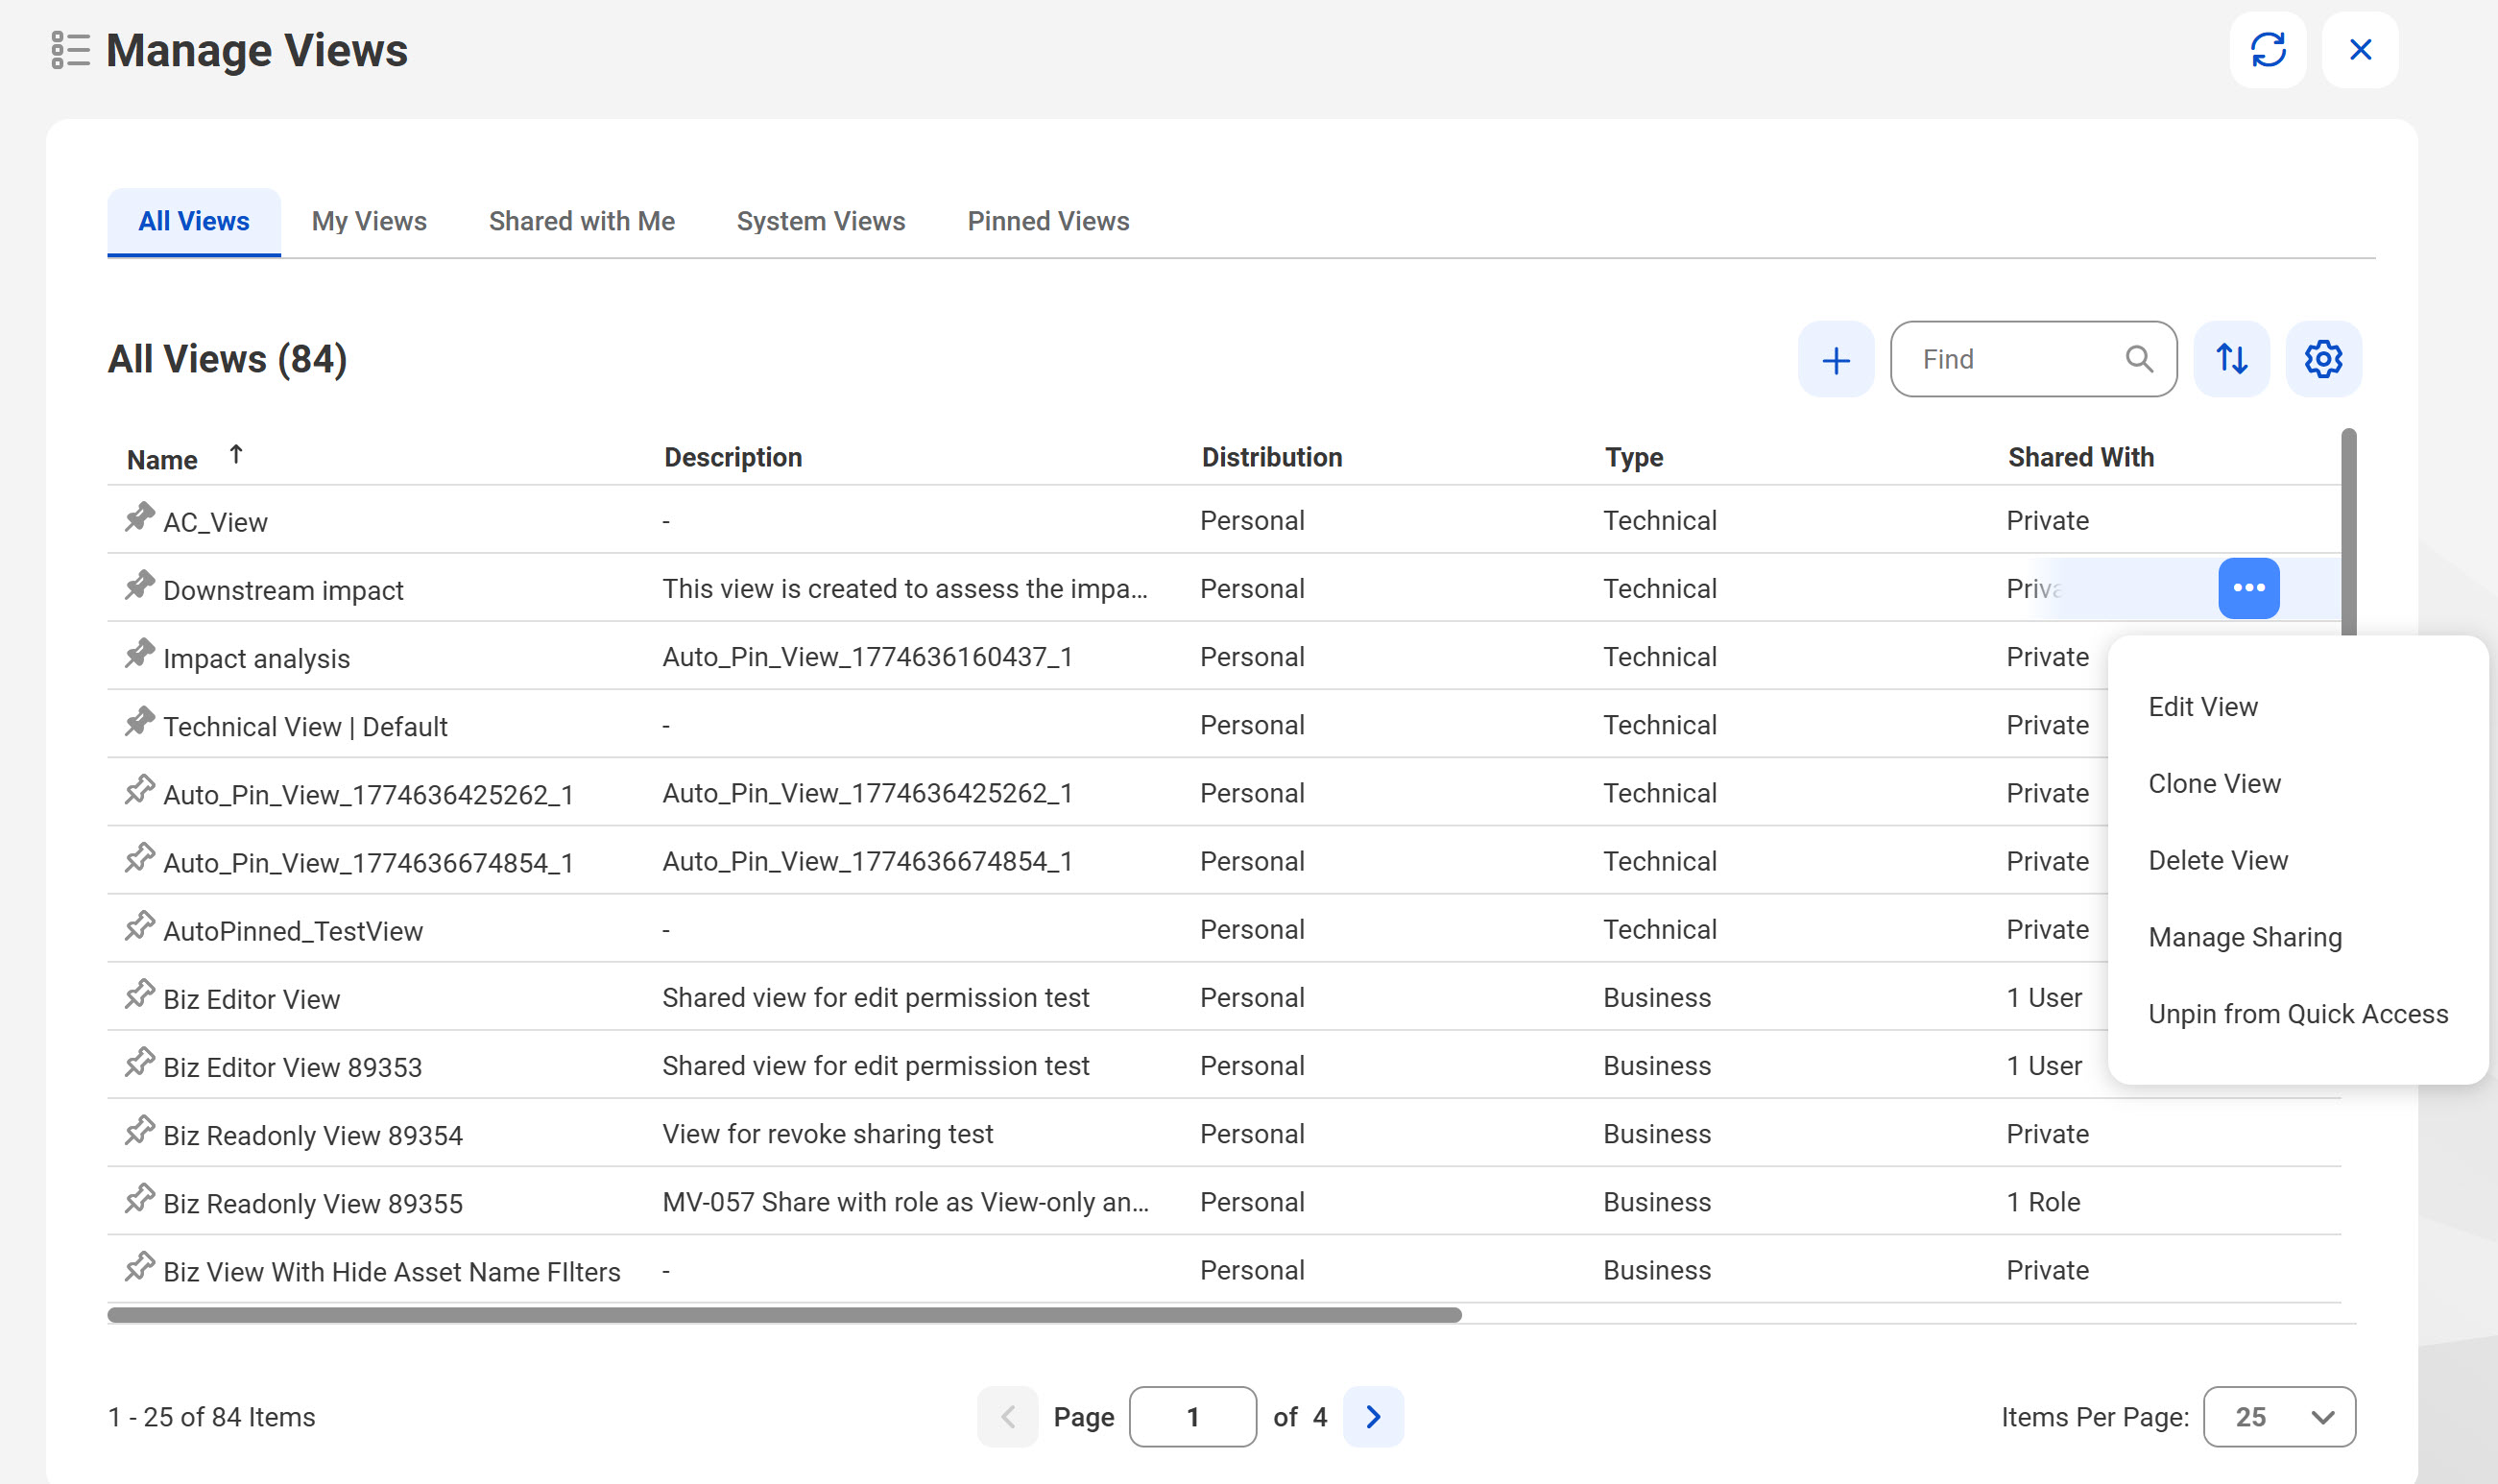This screenshot has width=2498, height=1484.
Task: Click Business type for Biz Readonly View 89355
Action: coord(1657,1202)
